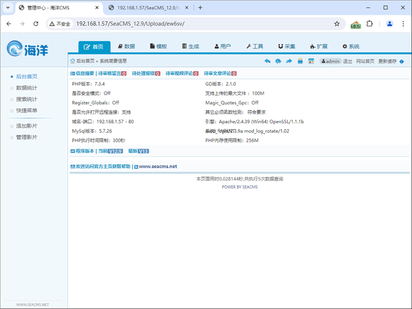Select 数据统计 in the left sidebar
The image size is (412, 309).
pyautogui.click(x=27, y=88)
